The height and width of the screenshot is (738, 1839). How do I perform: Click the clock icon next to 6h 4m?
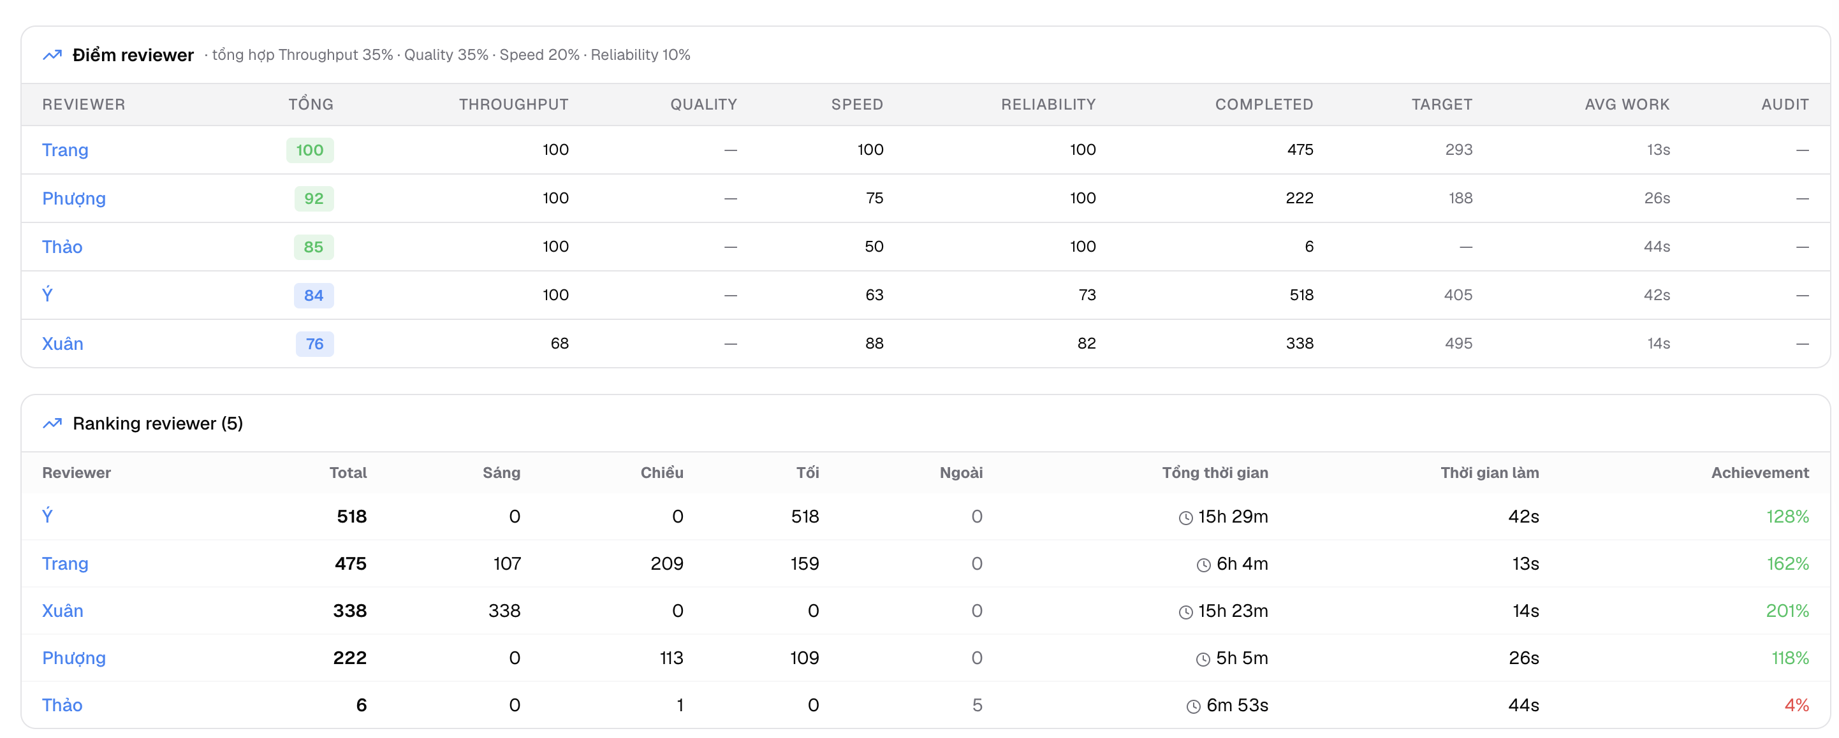click(1204, 565)
